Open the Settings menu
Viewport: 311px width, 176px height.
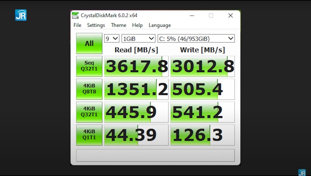click(x=96, y=25)
